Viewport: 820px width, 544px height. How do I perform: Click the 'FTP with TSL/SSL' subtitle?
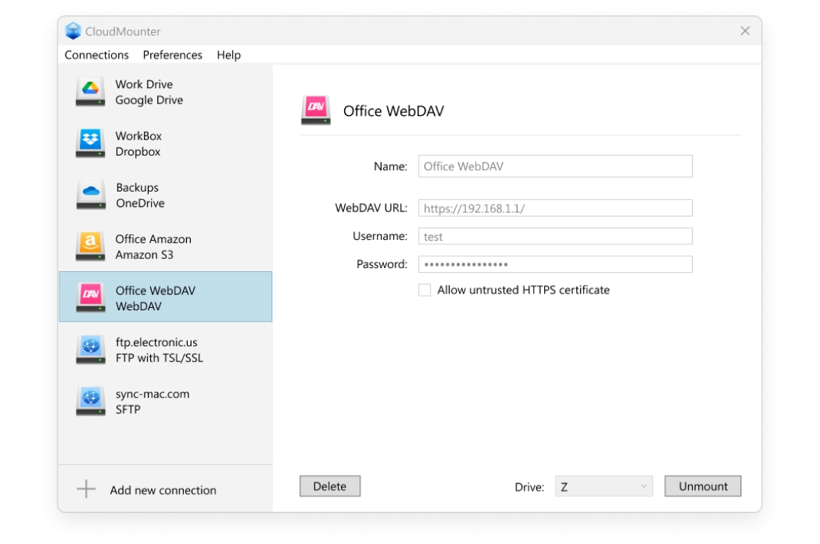pos(159,358)
